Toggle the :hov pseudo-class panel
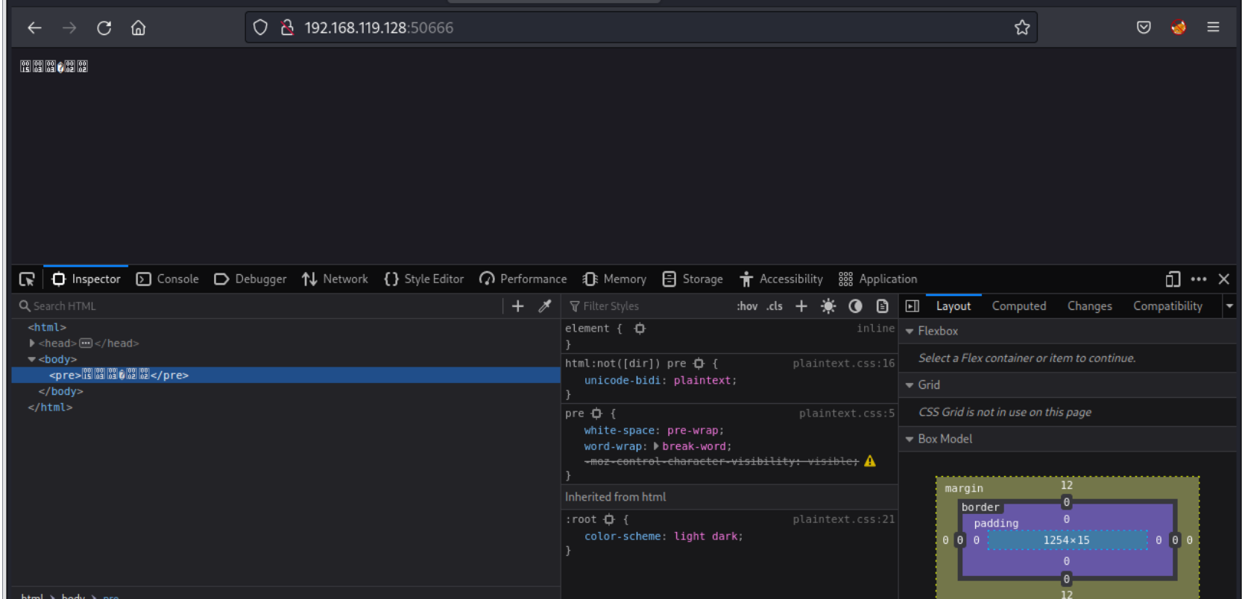The image size is (1242, 599). pyautogui.click(x=747, y=306)
